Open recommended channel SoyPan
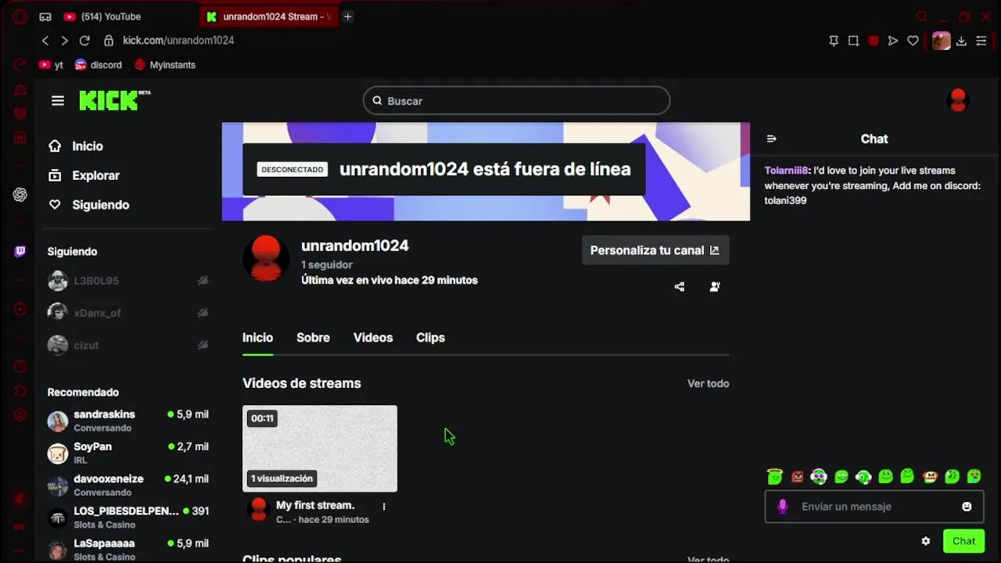This screenshot has height=563, width=1001. click(128, 453)
